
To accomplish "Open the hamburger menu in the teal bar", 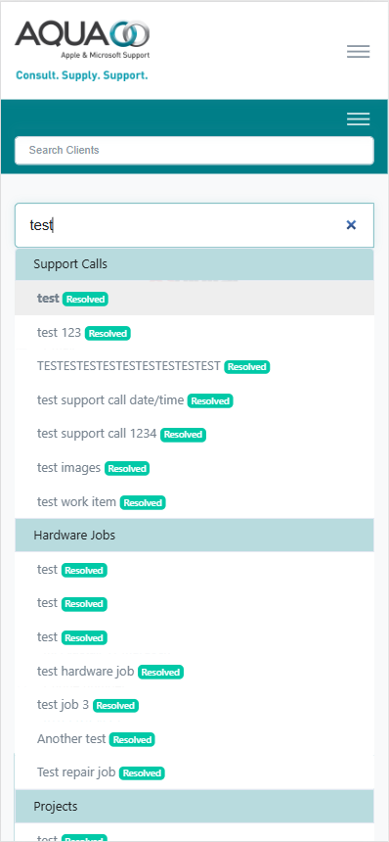I will [358, 119].
